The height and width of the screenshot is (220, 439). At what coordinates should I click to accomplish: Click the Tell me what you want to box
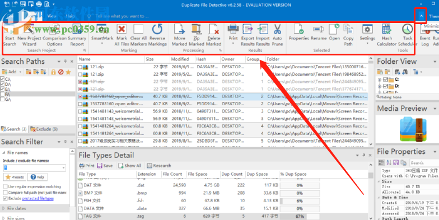[122, 16]
